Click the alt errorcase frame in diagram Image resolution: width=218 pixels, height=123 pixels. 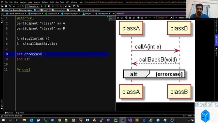pyautogui.click(x=154, y=74)
